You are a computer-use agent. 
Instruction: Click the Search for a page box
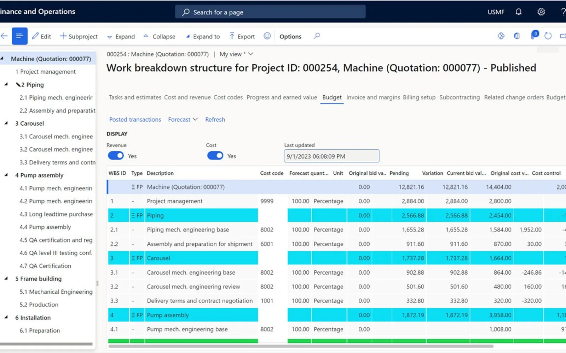tap(270, 12)
